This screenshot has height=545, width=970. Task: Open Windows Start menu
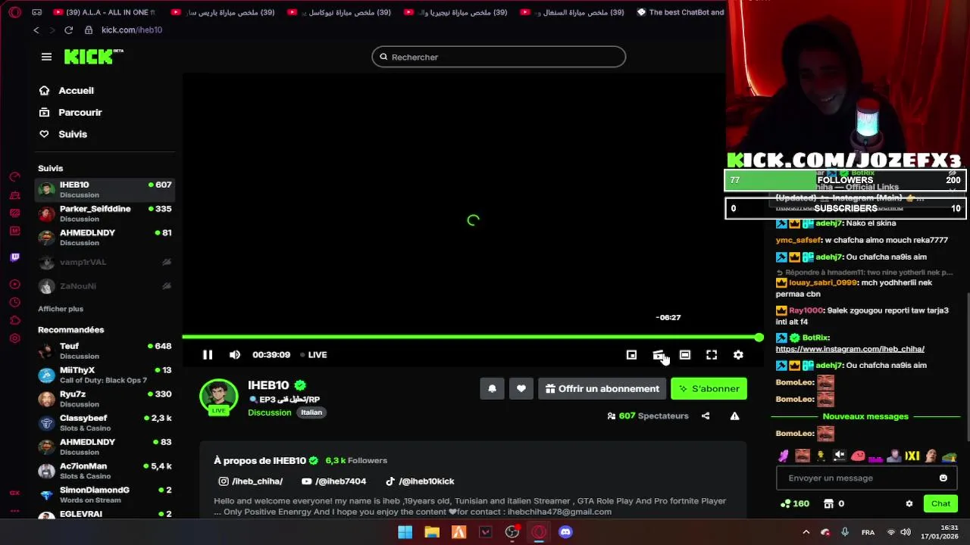(405, 532)
